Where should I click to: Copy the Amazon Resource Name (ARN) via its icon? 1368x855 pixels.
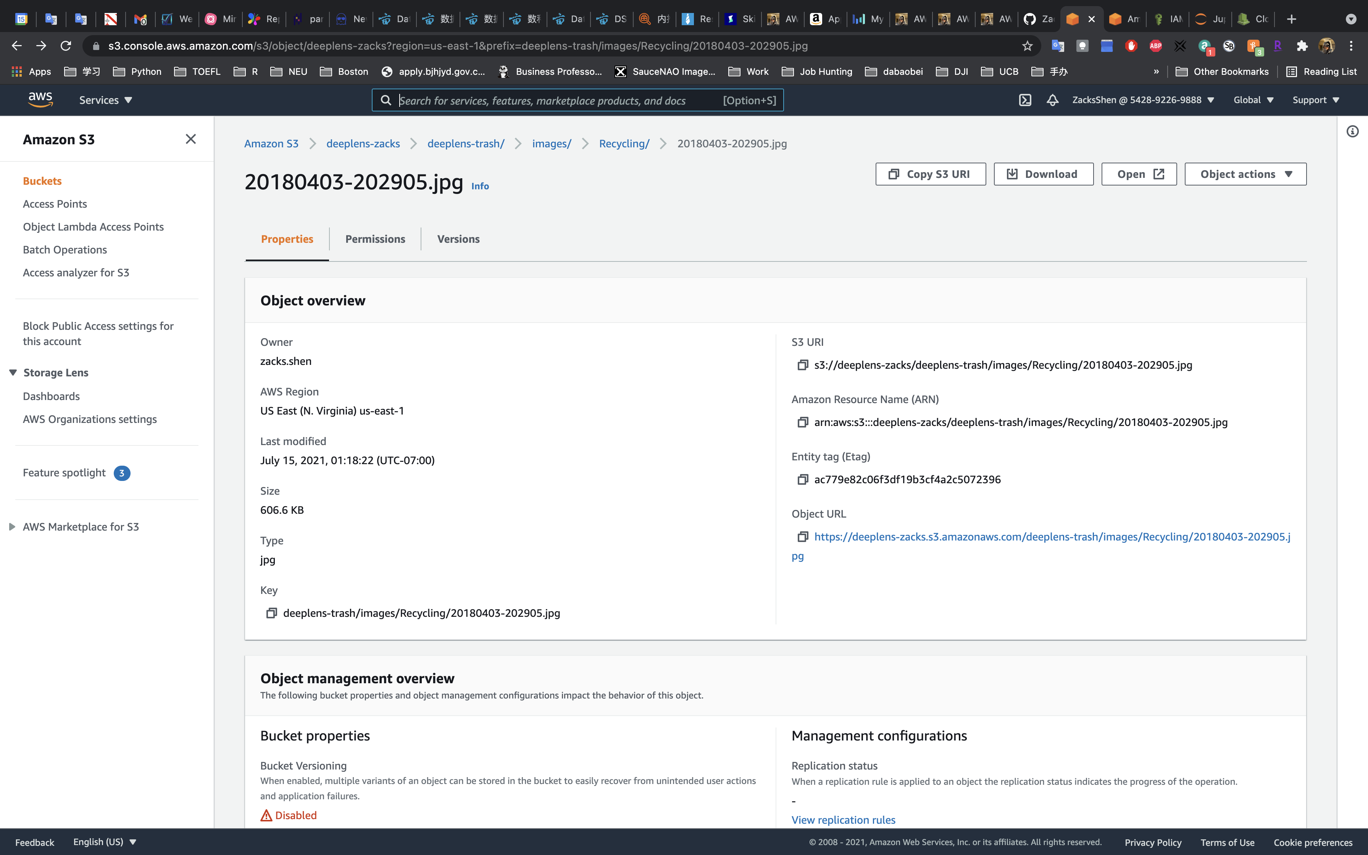[x=802, y=423]
